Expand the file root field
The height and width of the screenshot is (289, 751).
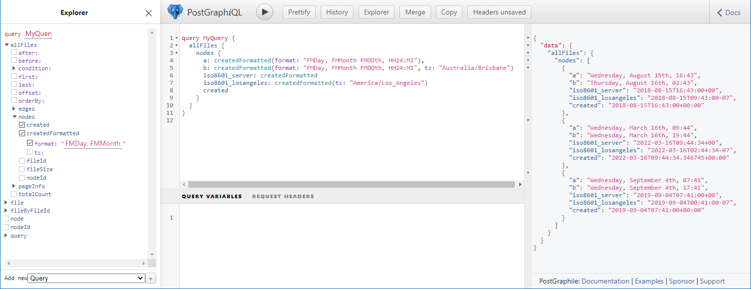coord(6,202)
